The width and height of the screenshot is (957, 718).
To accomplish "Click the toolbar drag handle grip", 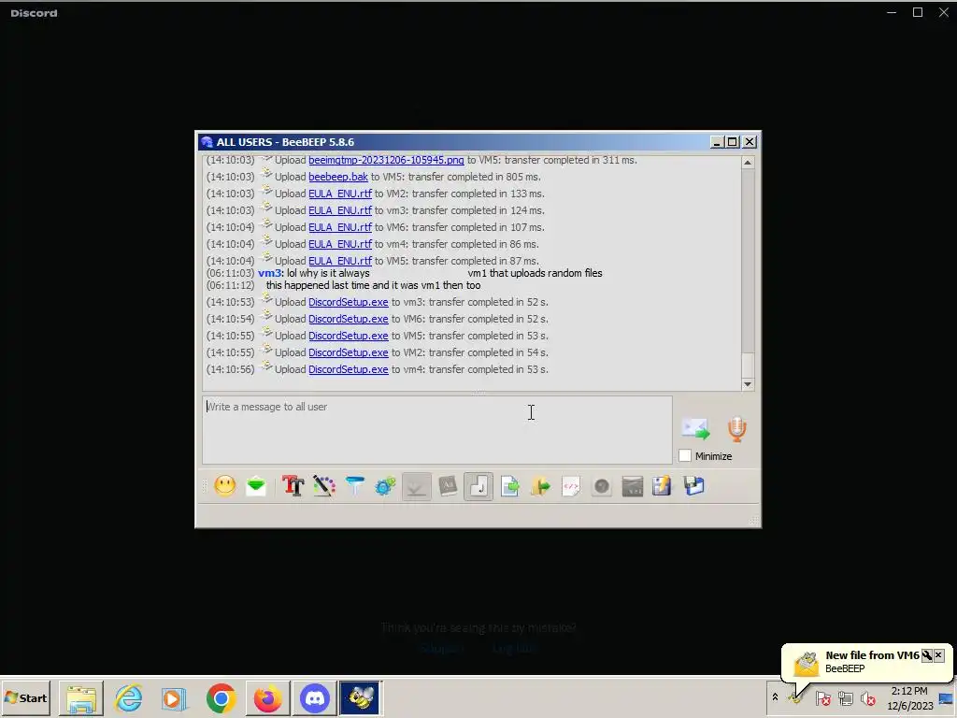I will (205, 486).
